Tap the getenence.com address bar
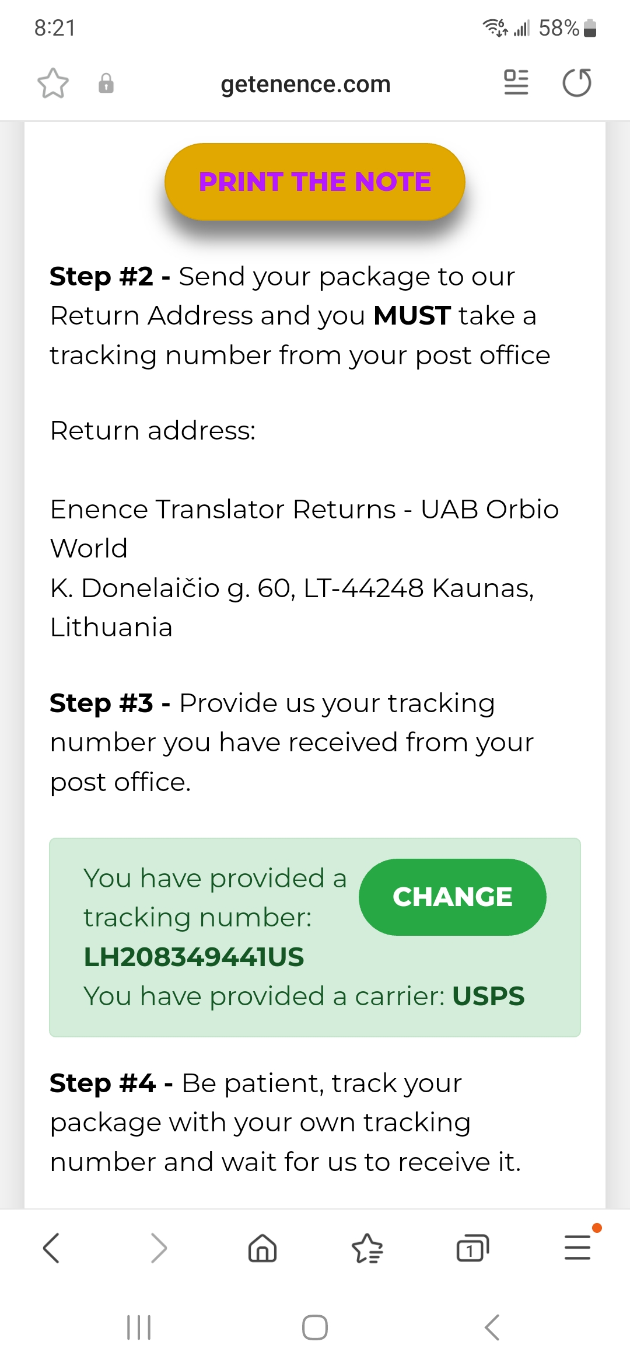 point(305,84)
